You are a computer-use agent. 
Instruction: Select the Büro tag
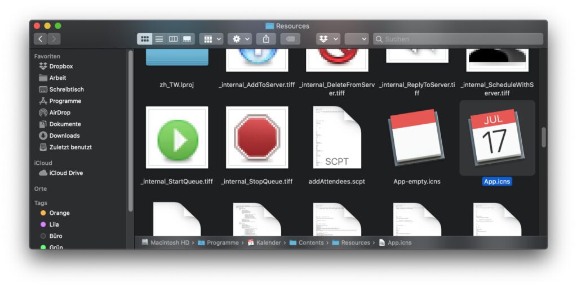pyautogui.click(x=51, y=236)
